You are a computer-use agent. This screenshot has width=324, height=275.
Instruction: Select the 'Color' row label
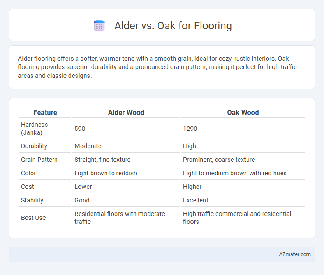28,173
